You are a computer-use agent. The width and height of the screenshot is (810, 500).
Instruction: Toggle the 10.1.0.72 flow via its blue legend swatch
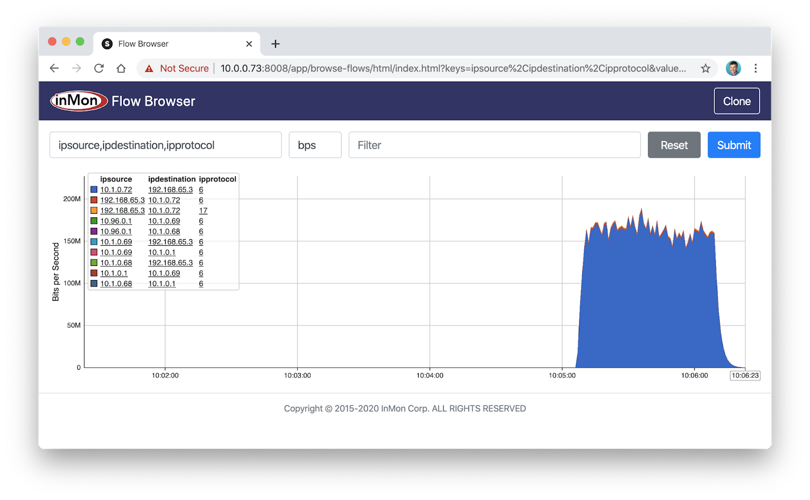(93, 189)
